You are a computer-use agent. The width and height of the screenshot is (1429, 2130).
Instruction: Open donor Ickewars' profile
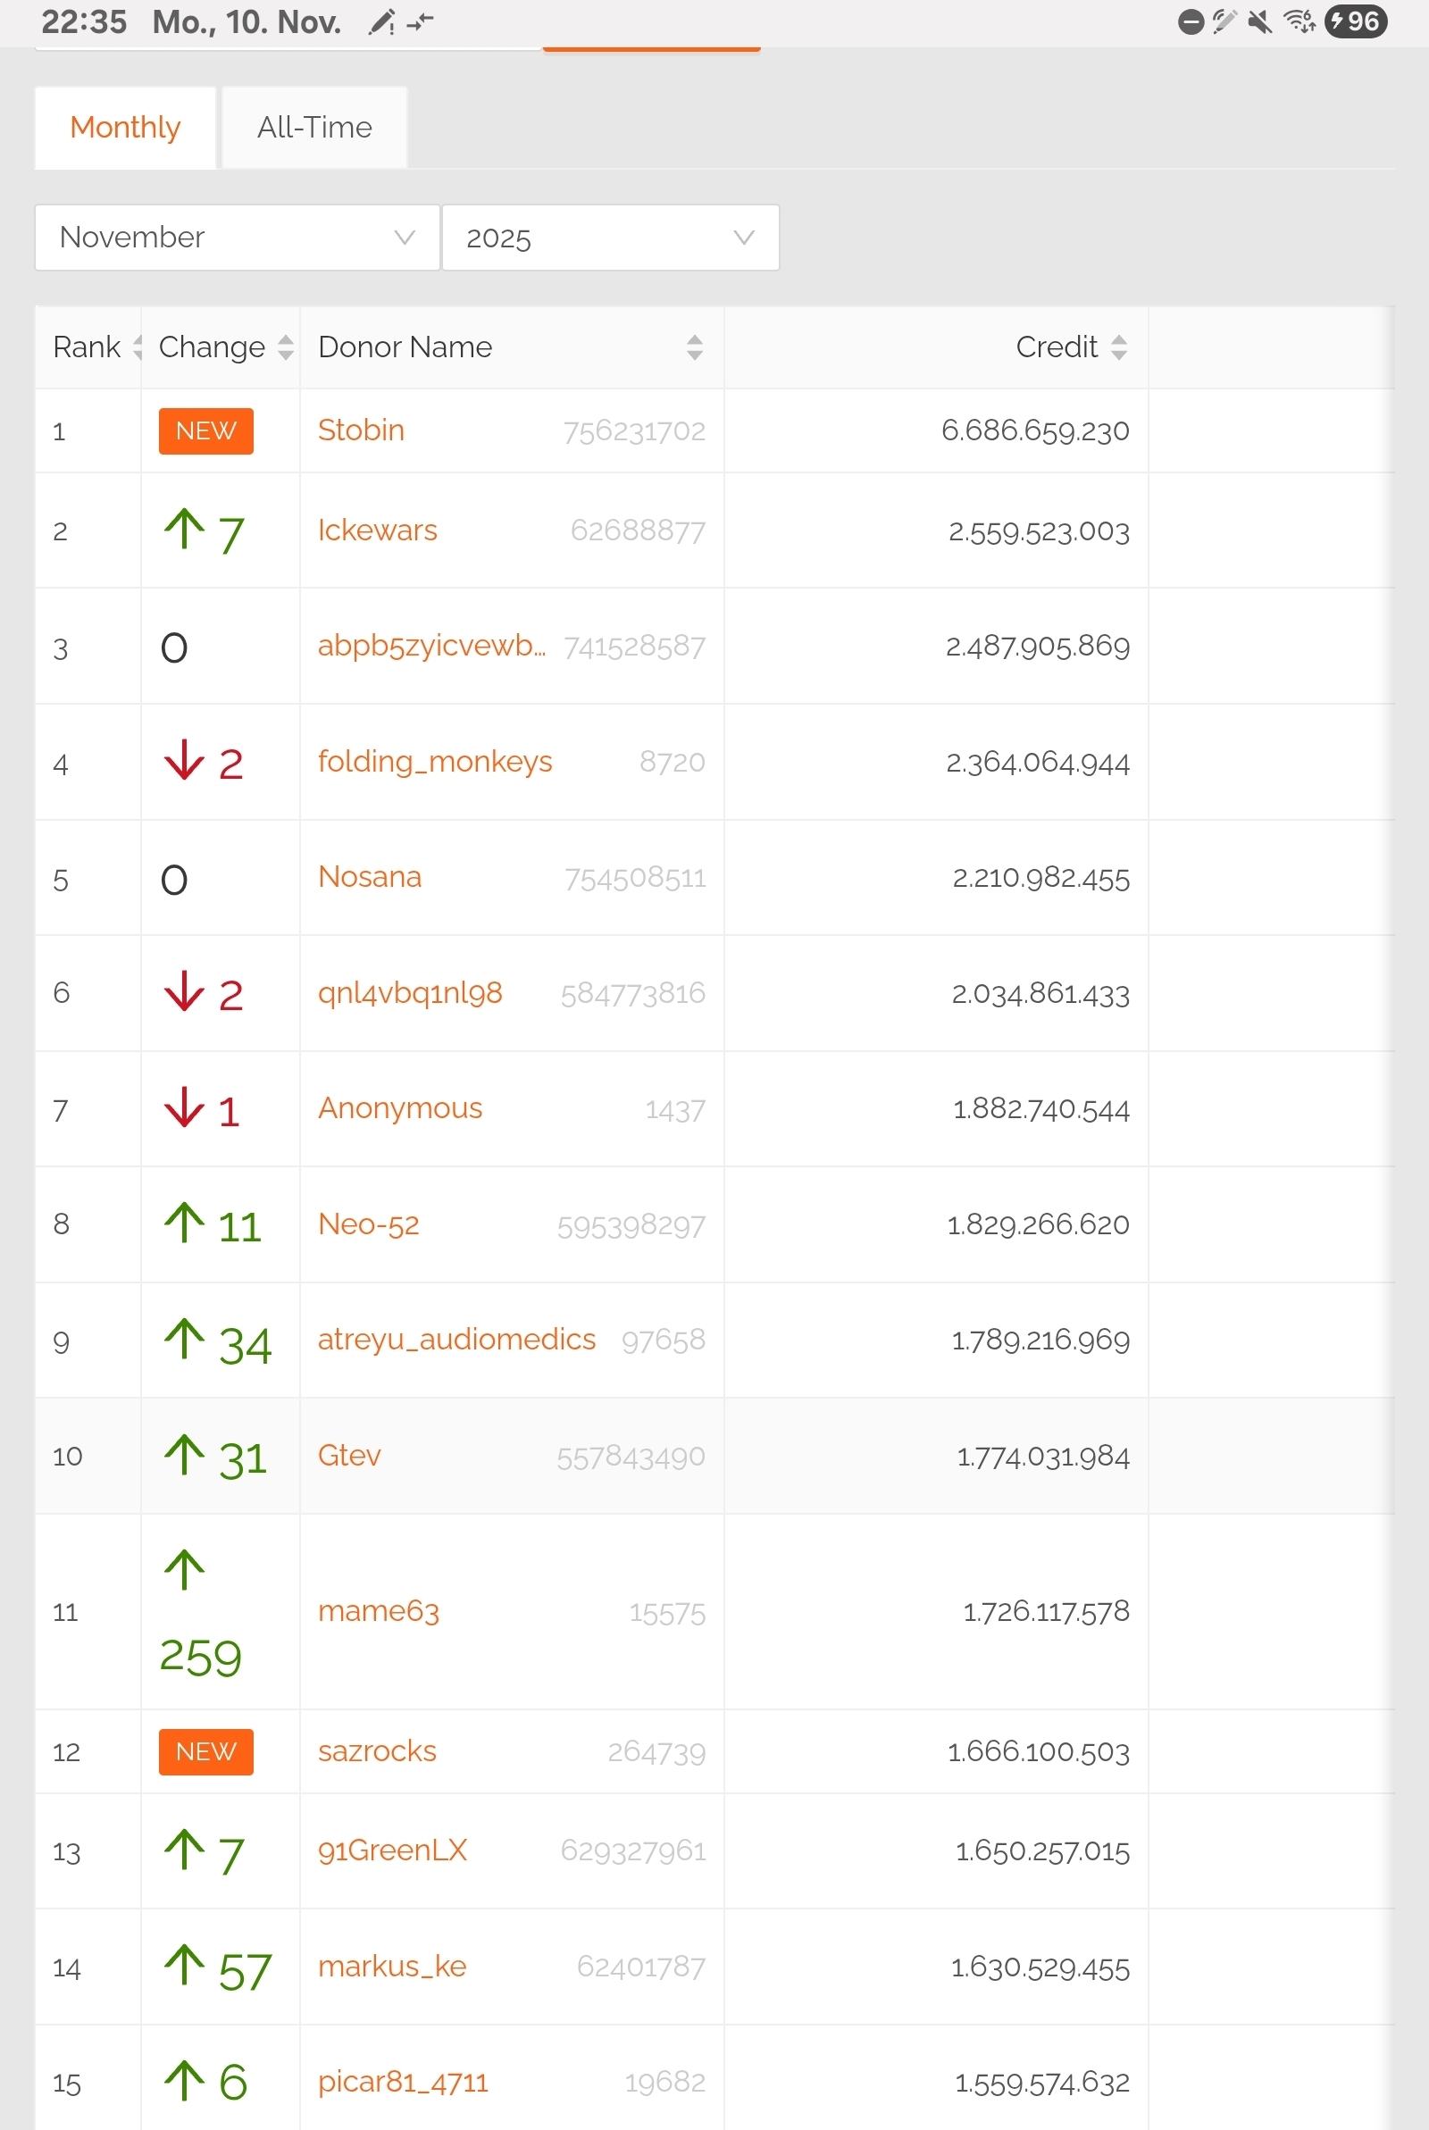(x=377, y=530)
